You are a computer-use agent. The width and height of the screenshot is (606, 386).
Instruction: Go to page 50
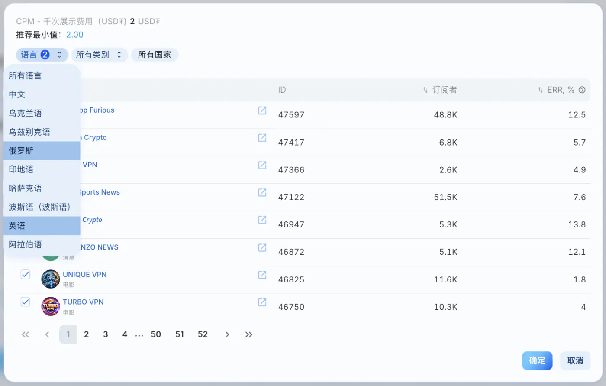pyautogui.click(x=156, y=334)
